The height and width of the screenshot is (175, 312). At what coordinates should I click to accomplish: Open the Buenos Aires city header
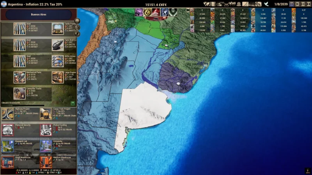pos(38,14)
